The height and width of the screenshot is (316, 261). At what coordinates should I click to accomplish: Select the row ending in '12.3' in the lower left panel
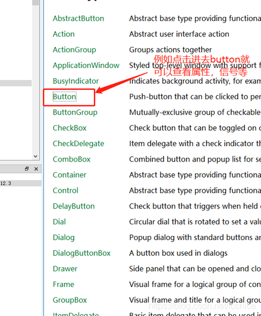(x=21, y=184)
